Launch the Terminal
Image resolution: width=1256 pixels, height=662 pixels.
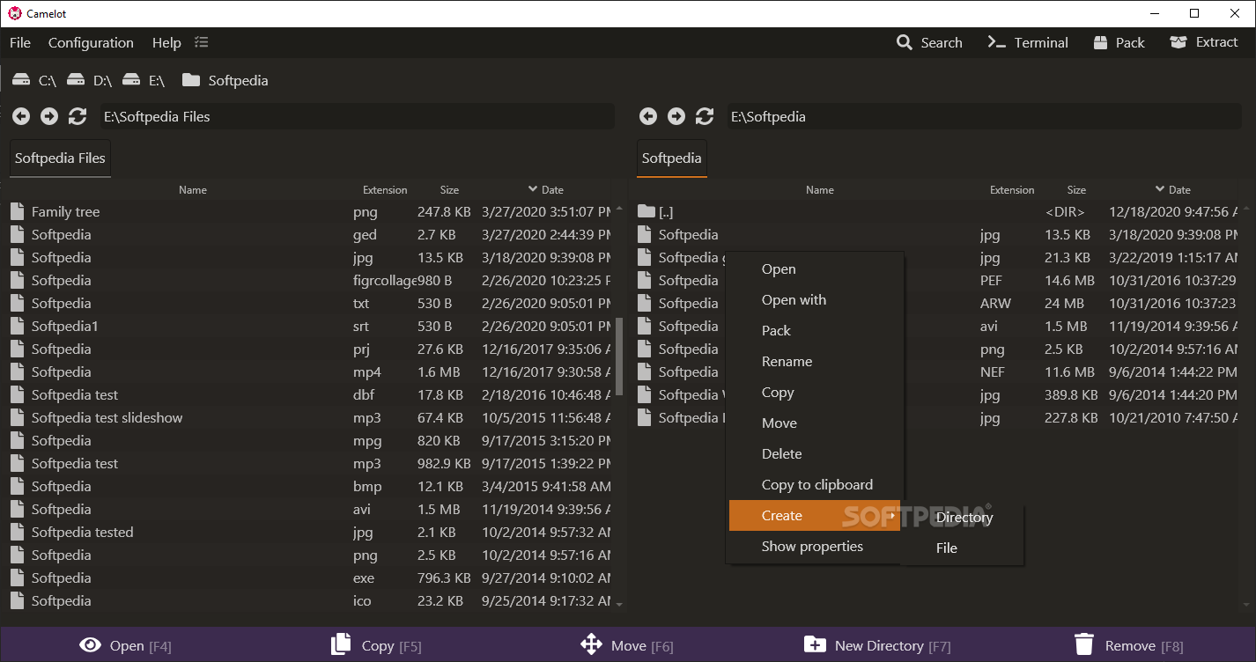(1027, 42)
